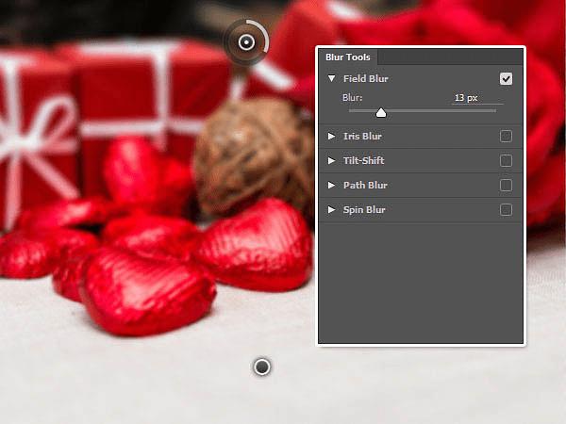Select the lower blur pin on canvas
Image resolution: width=566 pixels, height=424 pixels.
262,367
